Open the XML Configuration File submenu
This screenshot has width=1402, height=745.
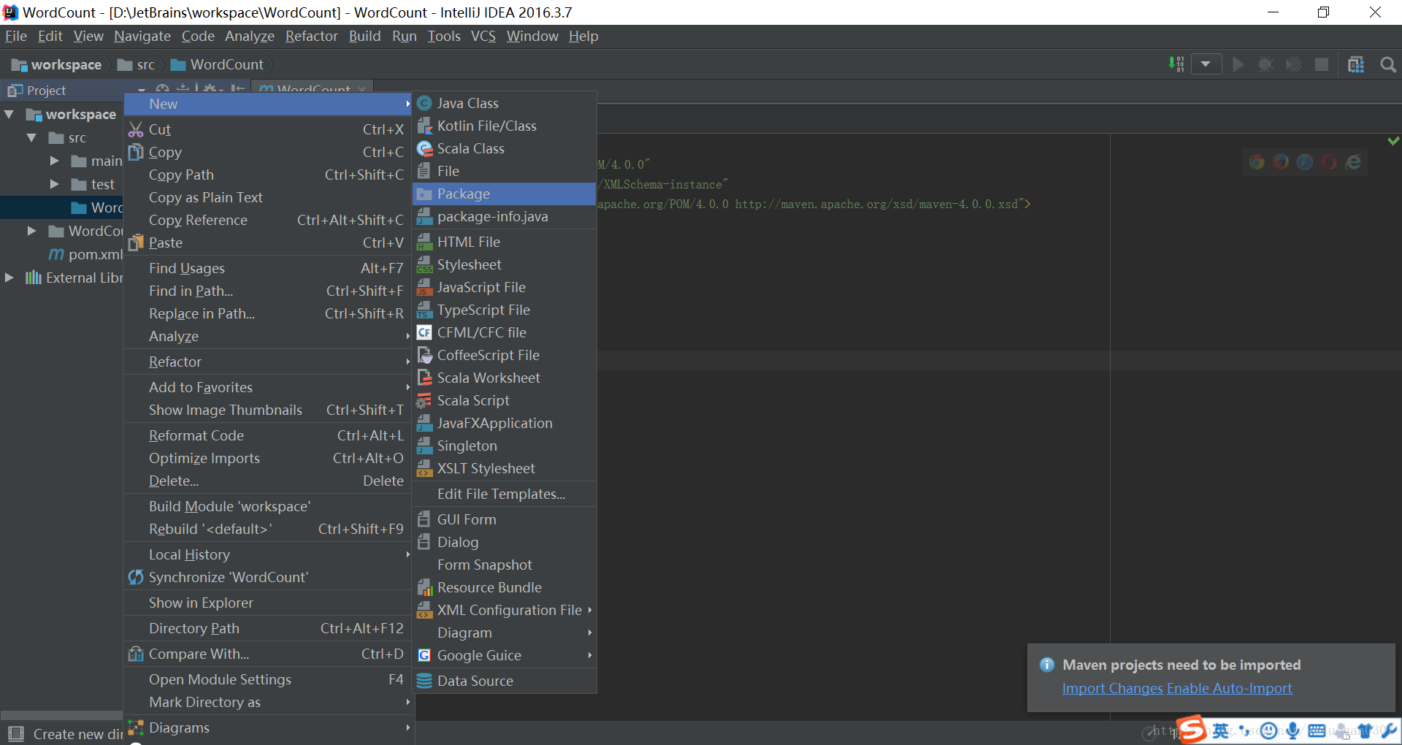(x=505, y=611)
